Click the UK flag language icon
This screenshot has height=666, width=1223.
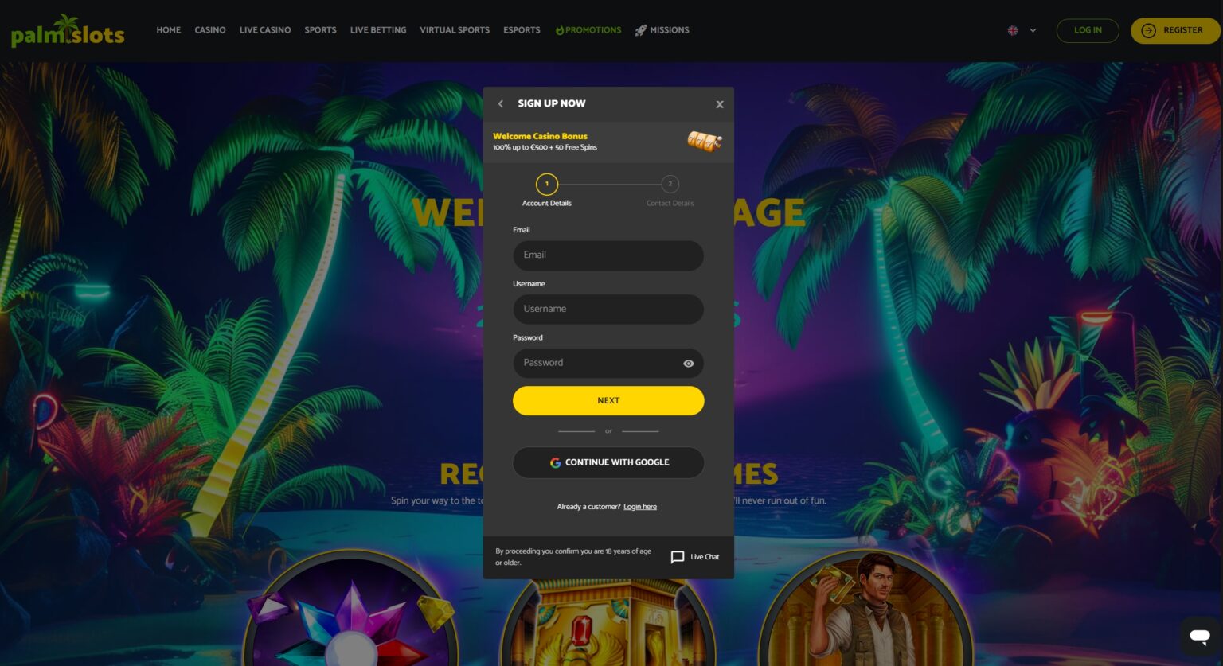point(1013,30)
